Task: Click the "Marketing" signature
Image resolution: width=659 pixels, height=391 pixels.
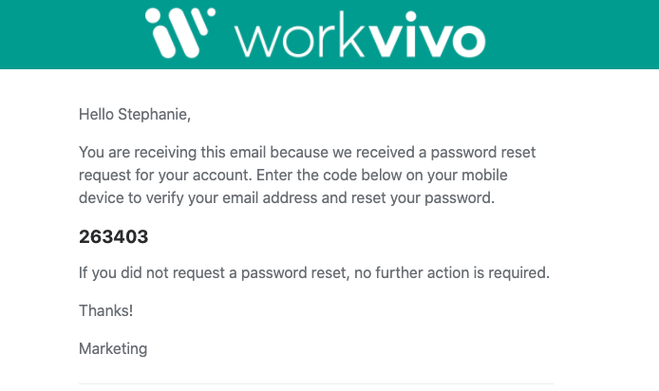Action: (x=113, y=348)
